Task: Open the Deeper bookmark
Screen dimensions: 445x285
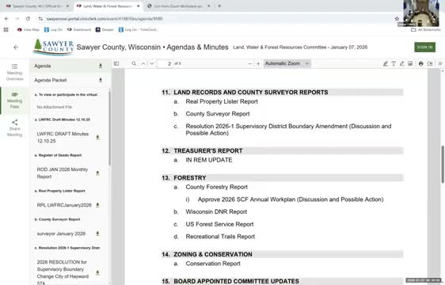Action: tap(105, 29)
